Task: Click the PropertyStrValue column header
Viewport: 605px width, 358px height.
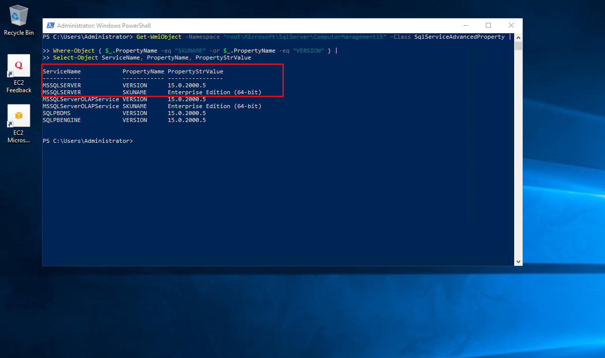Action: (196, 71)
